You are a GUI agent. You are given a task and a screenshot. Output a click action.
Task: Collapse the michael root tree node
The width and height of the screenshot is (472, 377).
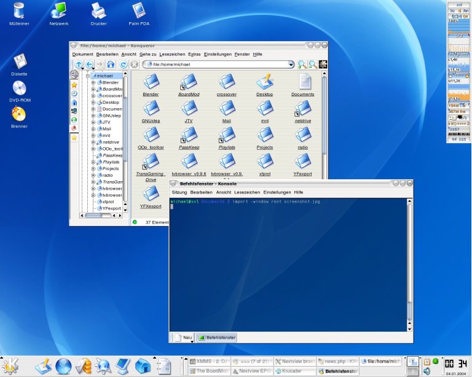click(88, 76)
